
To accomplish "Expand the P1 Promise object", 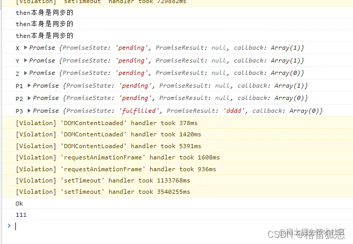I will click(x=29, y=86).
